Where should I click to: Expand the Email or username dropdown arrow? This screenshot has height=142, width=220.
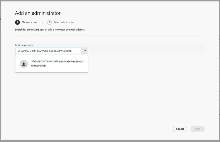coord(85,51)
